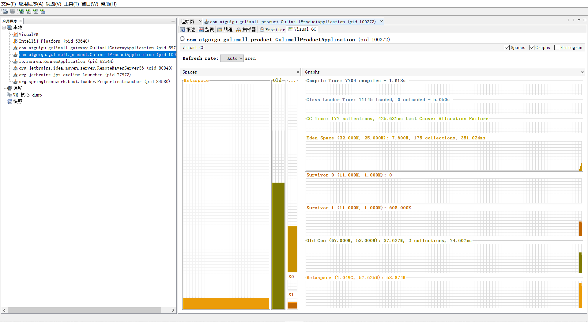Screen dimensions: 588x322
Task: Open the 应用程序(A) menu
Action: click(31, 4)
